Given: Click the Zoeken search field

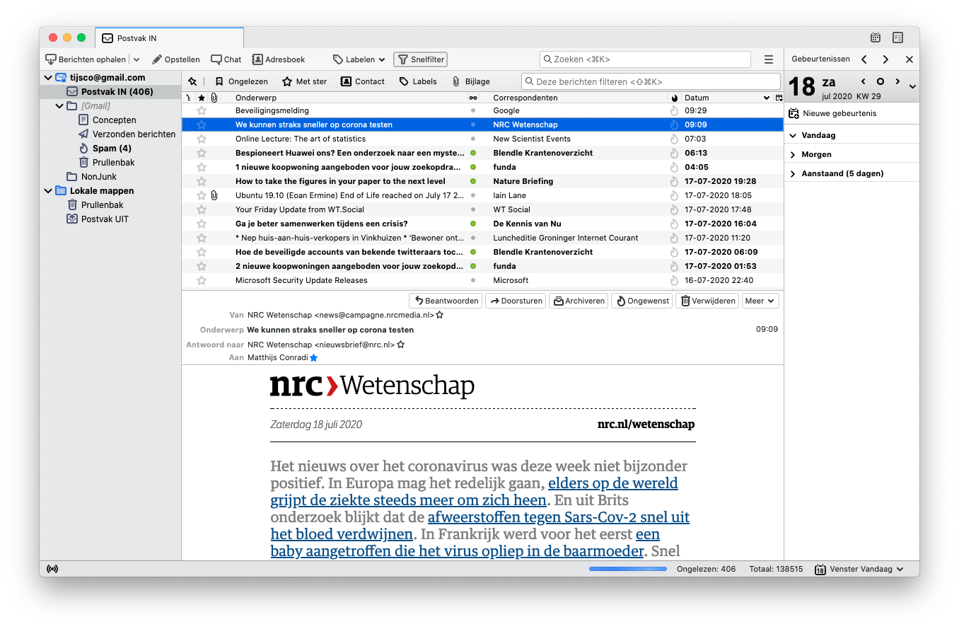Looking at the screenshot, I should 645,59.
